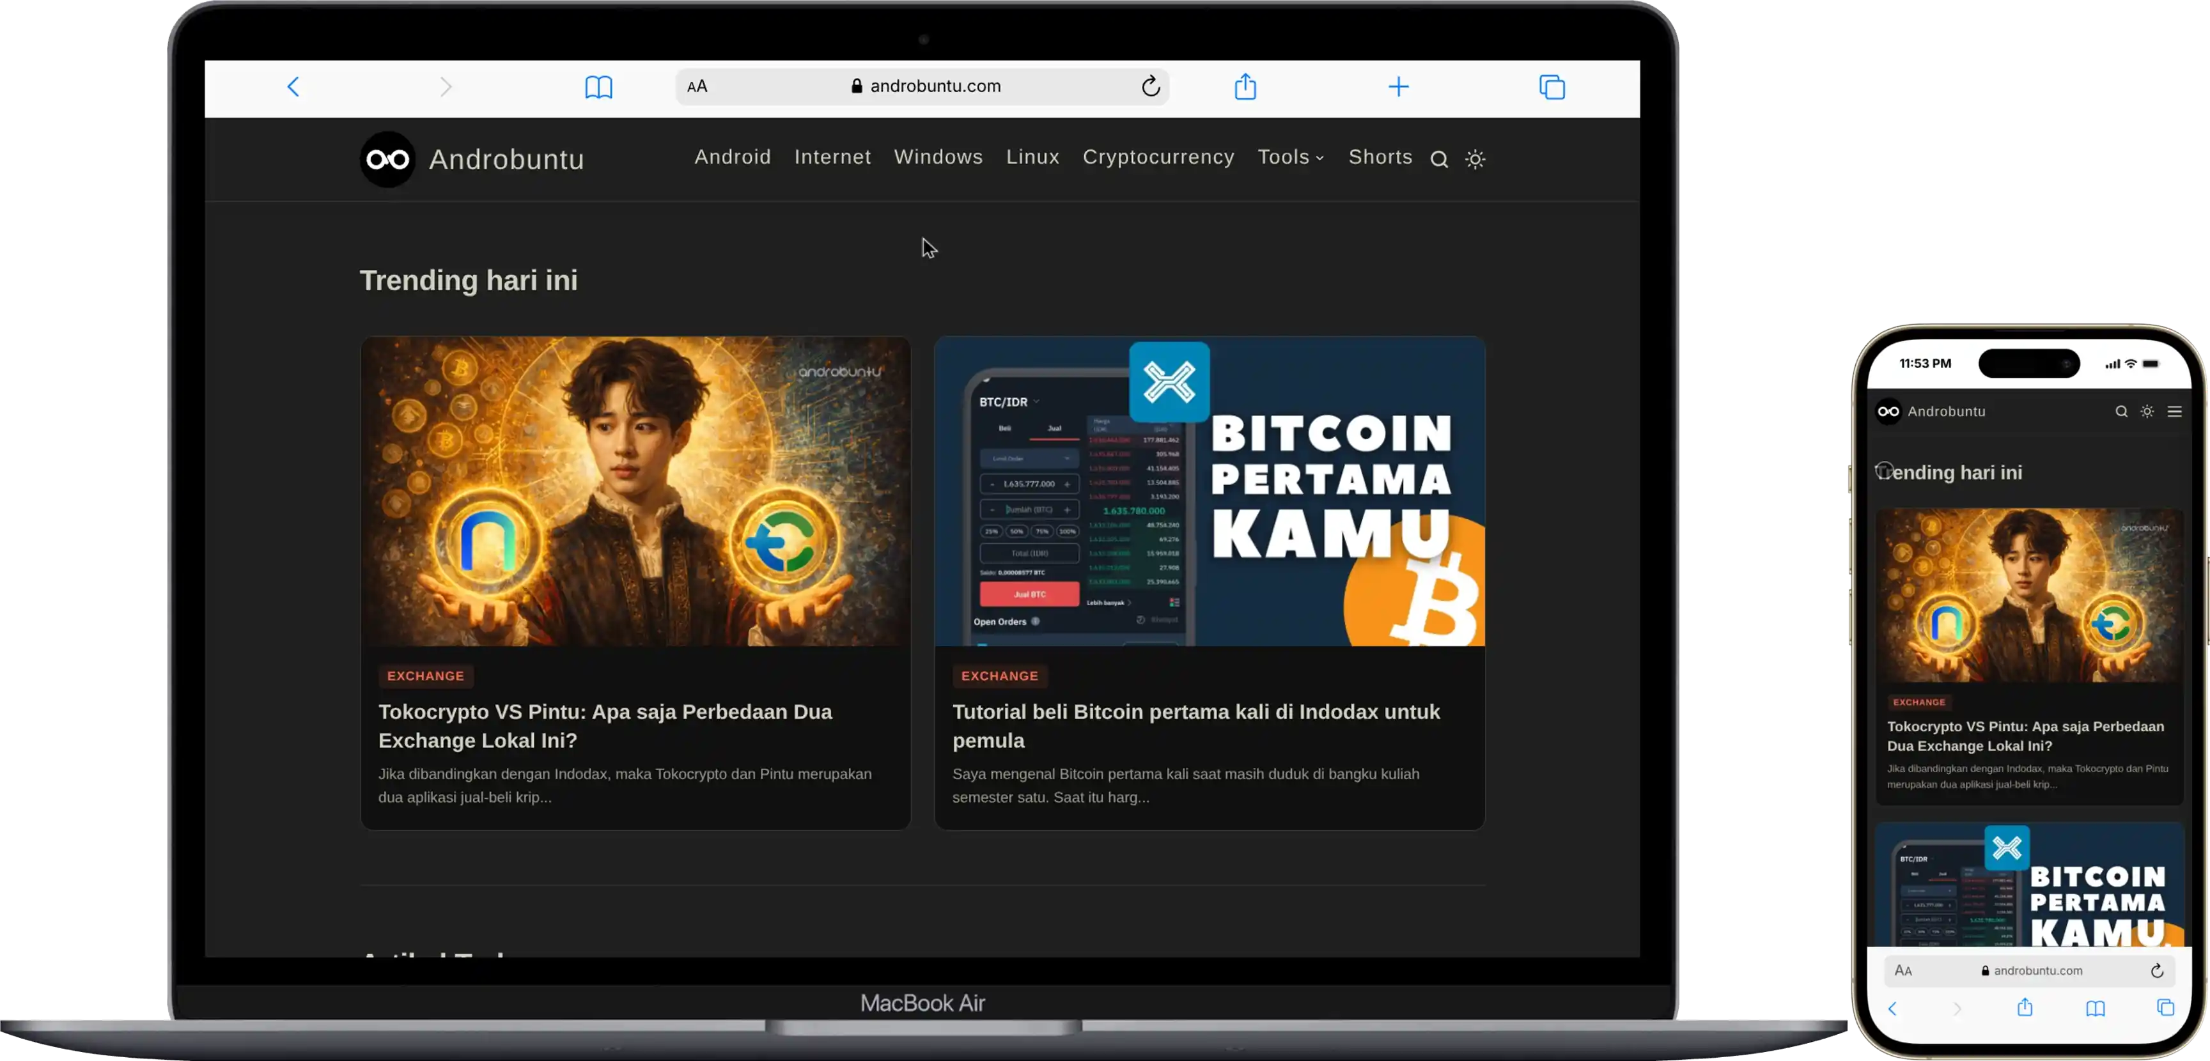This screenshot has height=1061, width=2210.
Task: Open the Shorts menu item
Action: (x=1380, y=157)
